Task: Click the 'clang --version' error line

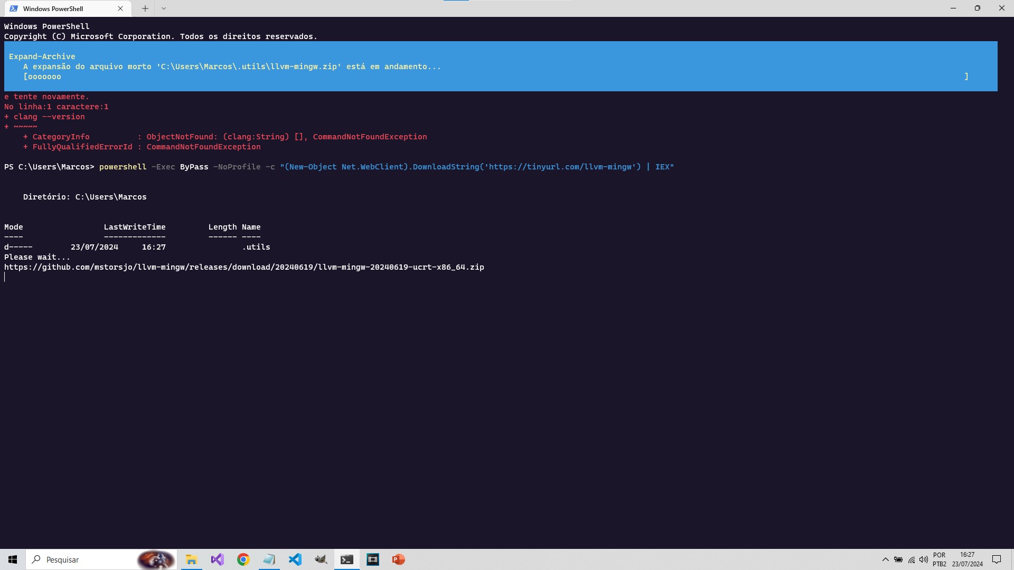Action: pyautogui.click(x=44, y=117)
